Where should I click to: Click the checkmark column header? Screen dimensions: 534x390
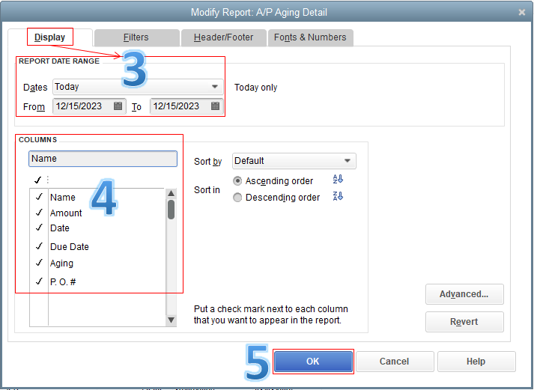pyautogui.click(x=37, y=180)
